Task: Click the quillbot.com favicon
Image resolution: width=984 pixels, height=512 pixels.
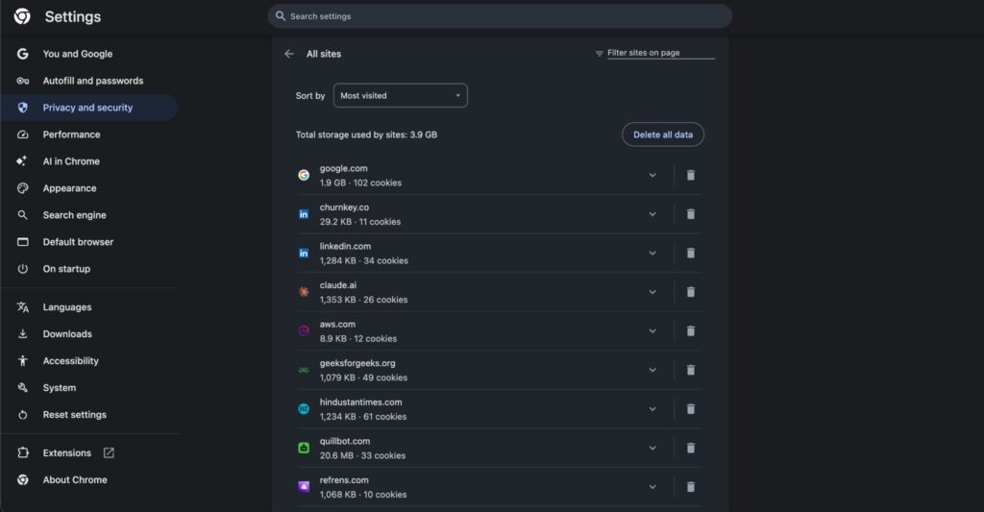Action: pyautogui.click(x=304, y=448)
